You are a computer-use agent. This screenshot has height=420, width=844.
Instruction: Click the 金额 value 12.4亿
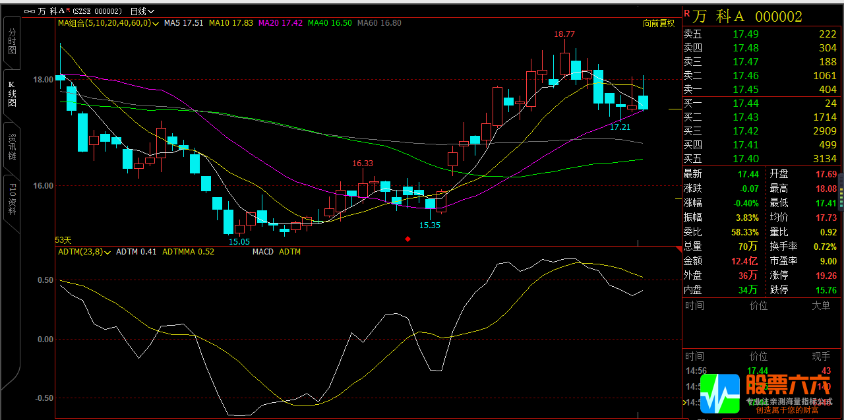click(745, 261)
